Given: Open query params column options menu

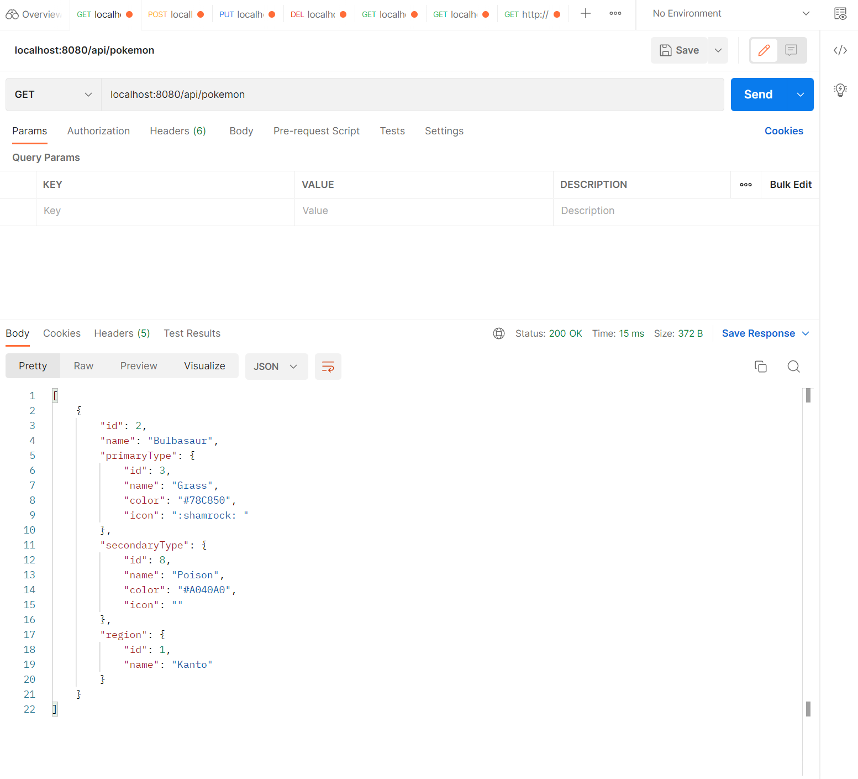Looking at the screenshot, I should coord(746,185).
